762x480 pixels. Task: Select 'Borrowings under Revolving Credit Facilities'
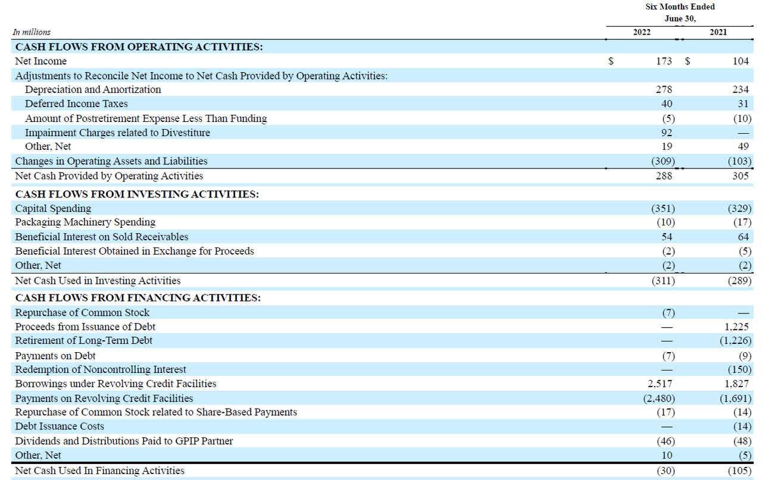115,384
